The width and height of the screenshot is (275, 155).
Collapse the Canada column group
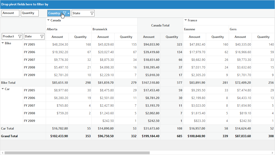pyautogui.click(x=48, y=20)
